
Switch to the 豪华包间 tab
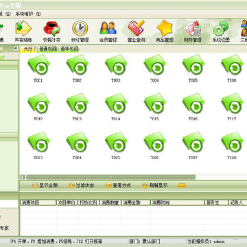(69, 49)
